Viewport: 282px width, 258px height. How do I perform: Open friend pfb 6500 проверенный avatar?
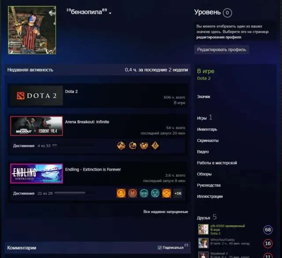pyautogui.click(x=203, y=229)
